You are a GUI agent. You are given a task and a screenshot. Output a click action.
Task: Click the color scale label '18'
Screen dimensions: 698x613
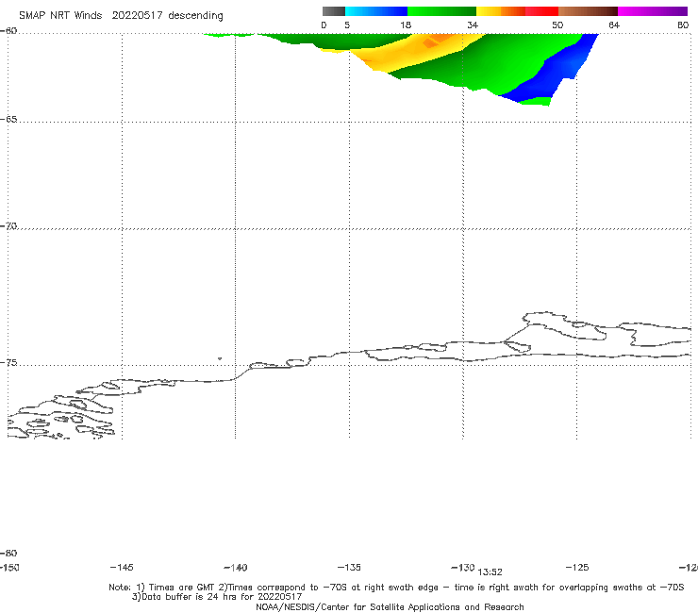[406, 25]
